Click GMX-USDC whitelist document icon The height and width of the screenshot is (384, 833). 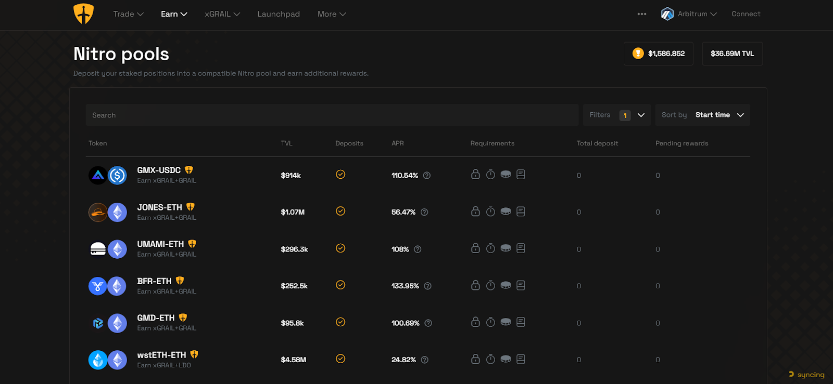point(521,174)
